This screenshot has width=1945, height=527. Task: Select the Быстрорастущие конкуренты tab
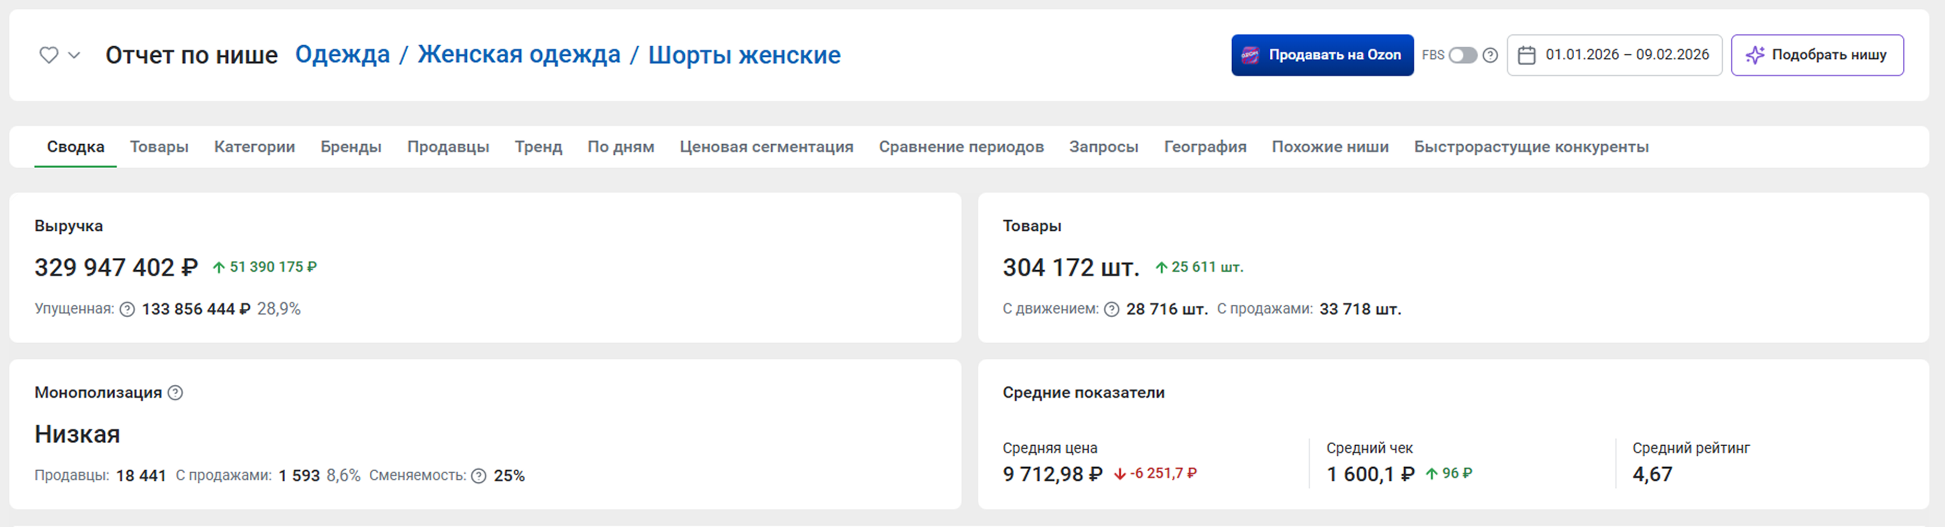[x=1530, y=147]
